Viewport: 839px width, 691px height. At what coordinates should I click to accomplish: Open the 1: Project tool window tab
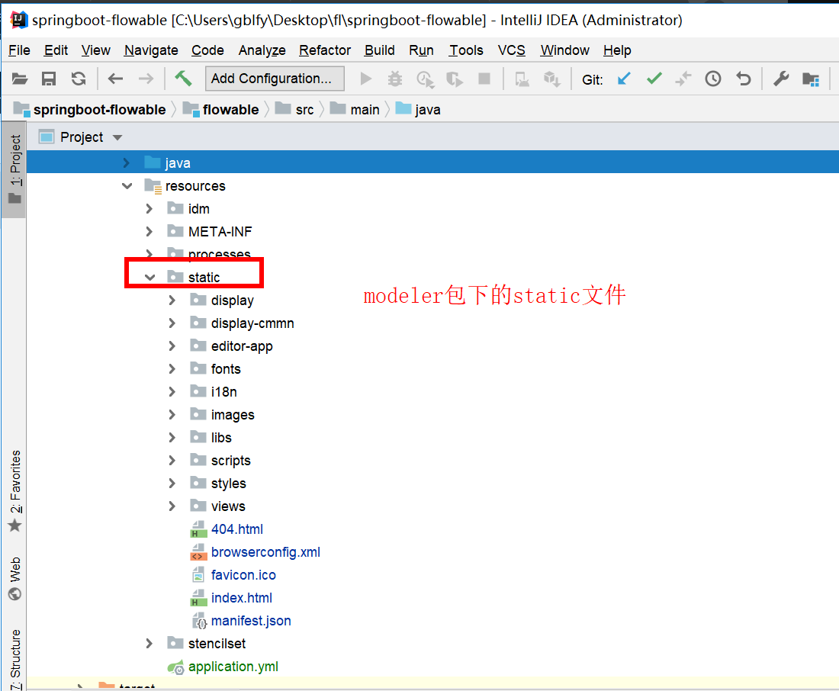coord(14,169)
